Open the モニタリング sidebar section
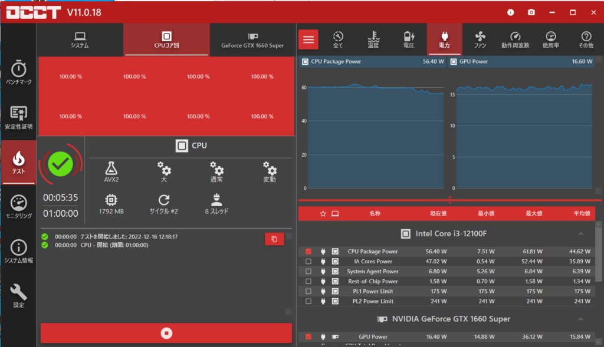This screenshot has width=604, height=347. click(18, 207)
